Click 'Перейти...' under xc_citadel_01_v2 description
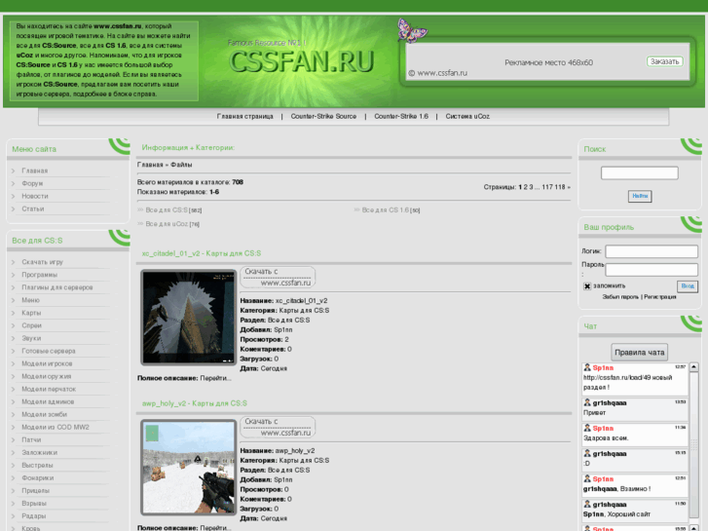 215,378
